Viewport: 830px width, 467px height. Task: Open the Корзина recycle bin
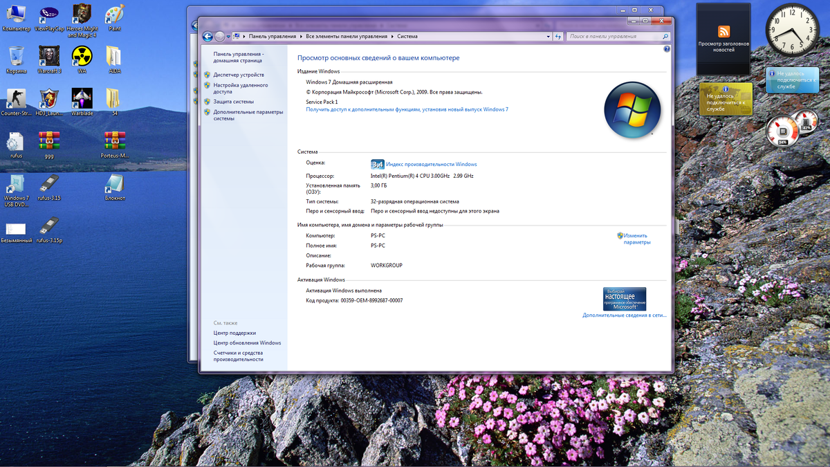[16, 59]
